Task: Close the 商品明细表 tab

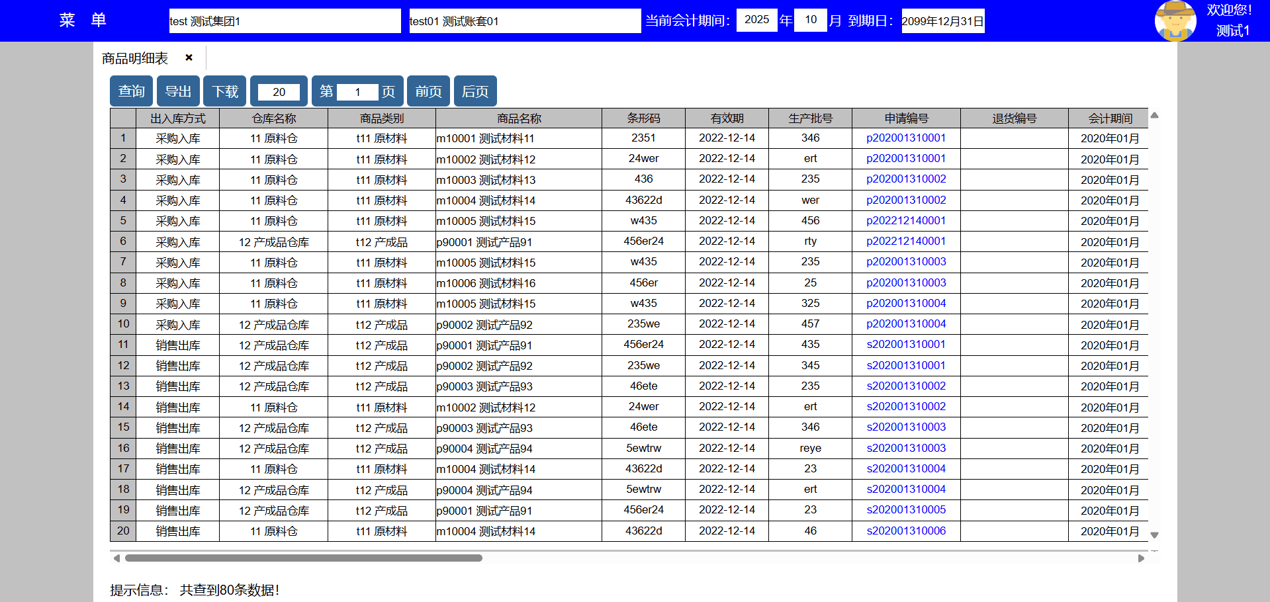Action: (189, 58)
